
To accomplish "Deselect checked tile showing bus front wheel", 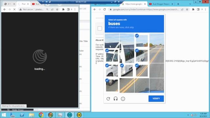I will tap(112, 86).
